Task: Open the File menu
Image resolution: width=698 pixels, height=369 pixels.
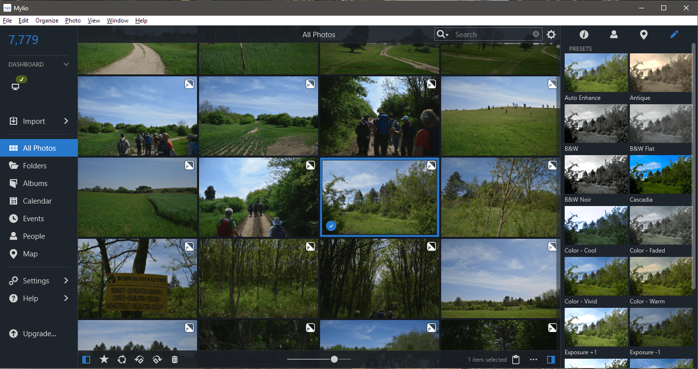Action: (x=7, y=21)
